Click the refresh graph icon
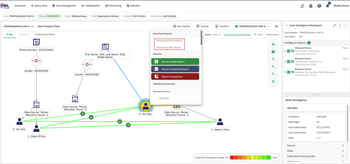The image size is (350, 164). click(x=273, y=59)
